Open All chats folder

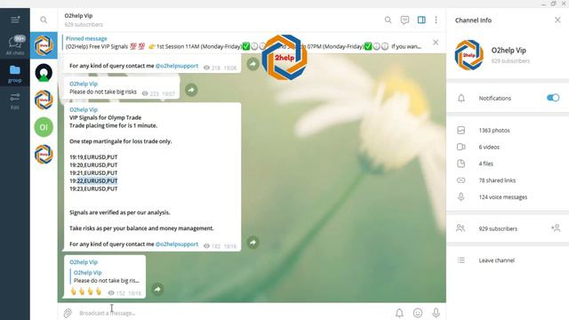(x=15, y=45)
